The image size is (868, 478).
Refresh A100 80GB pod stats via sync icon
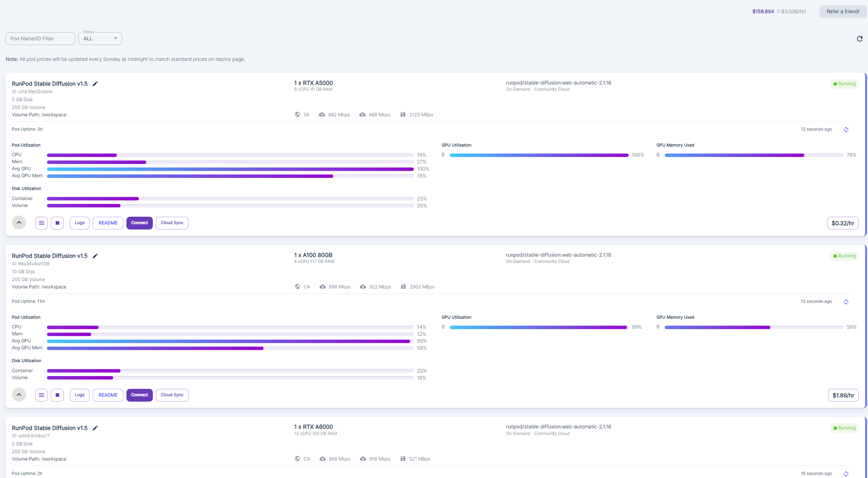point(846,302)
